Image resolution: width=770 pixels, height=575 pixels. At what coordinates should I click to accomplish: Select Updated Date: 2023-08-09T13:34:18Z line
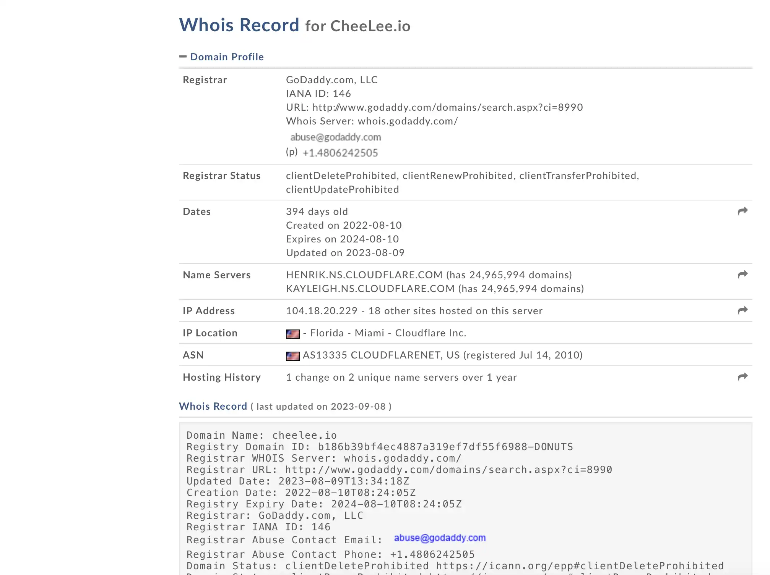298,481
